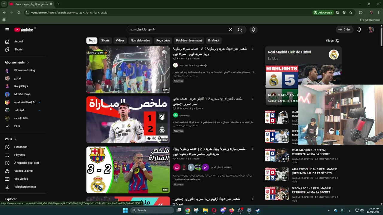Open Filtres search filters
The width and height of the screenshot is (383, 215).
[x=332, y=41]
